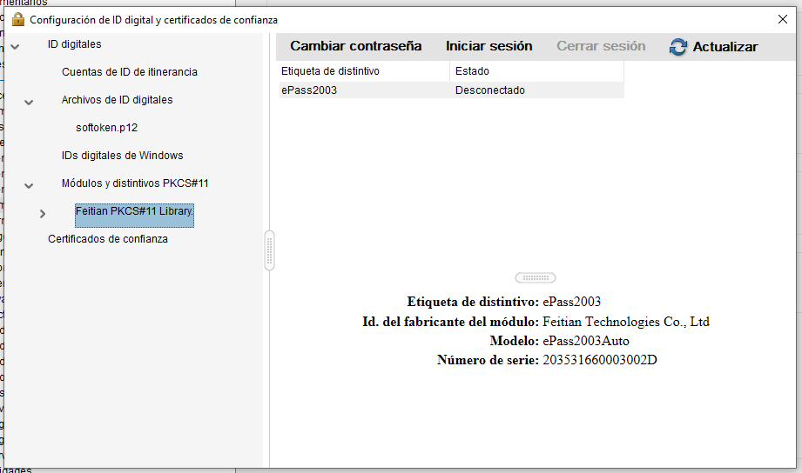Select the softoken.p12 file entry

106,128
